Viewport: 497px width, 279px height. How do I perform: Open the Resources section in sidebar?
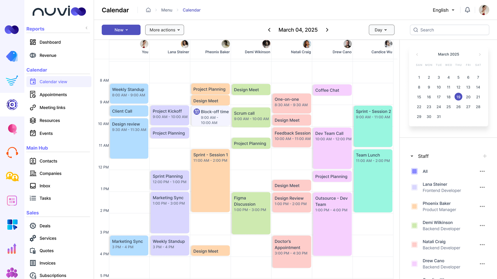pyautogui.click(x=50, y=120)
